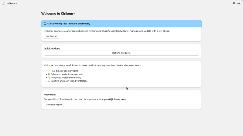The height and width of the screenshot is (136, 243).
Task: Click the Need Help? heading
Action: [50, 95]
